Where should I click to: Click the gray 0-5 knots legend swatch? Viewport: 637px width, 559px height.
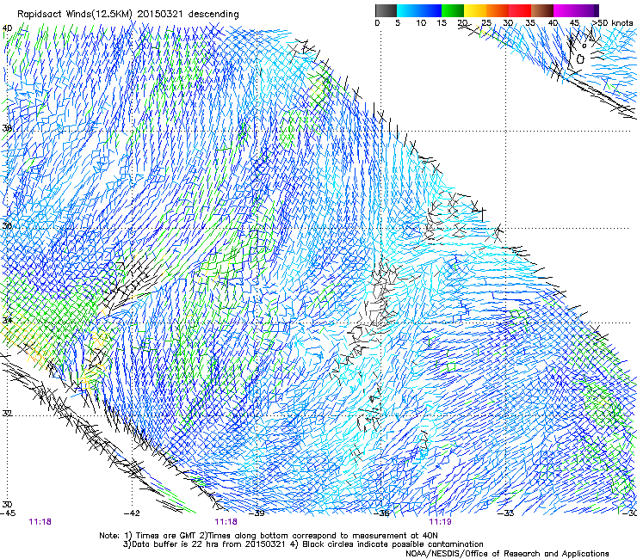click(x=386, y=11)
